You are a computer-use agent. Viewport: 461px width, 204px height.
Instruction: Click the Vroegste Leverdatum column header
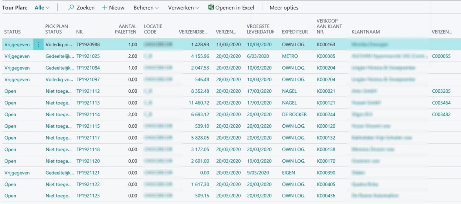(x=260, y=29)
